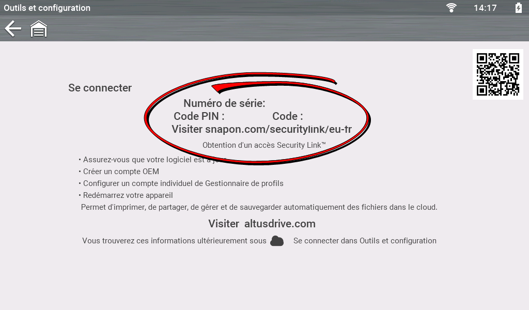This screenshot has height=310, width=529.
Task: Click the Code label right of Code PIN
Action: 287,116
